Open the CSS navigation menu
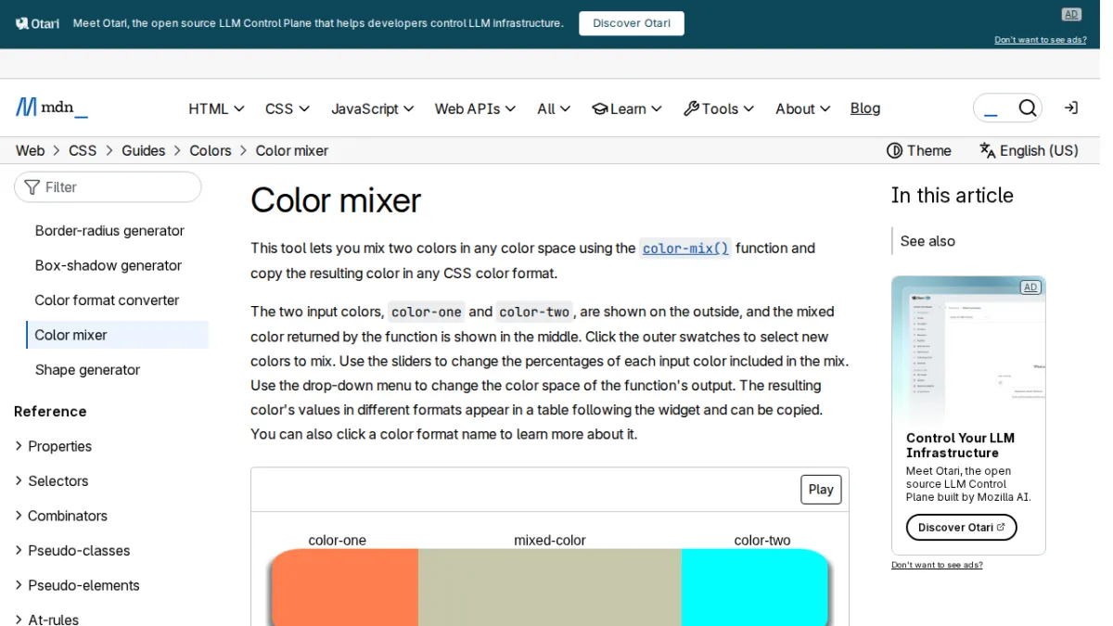The width and height of the screenshot is (1113, 626). (288, 109)
